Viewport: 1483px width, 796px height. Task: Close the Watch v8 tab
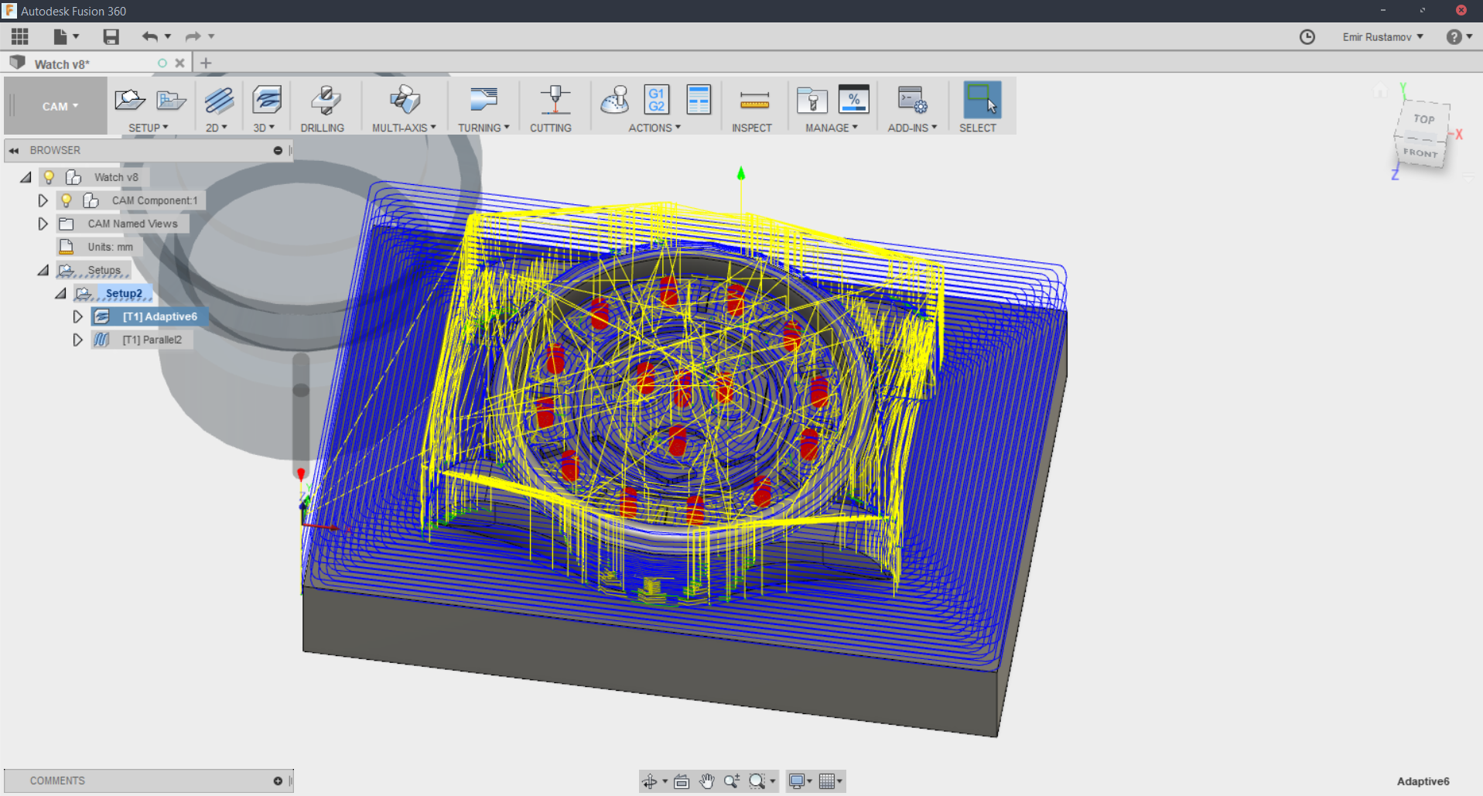point(179,63)
